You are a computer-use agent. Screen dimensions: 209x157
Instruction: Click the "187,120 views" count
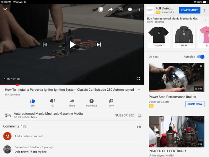pyautogui.click(x=13, y=95)
